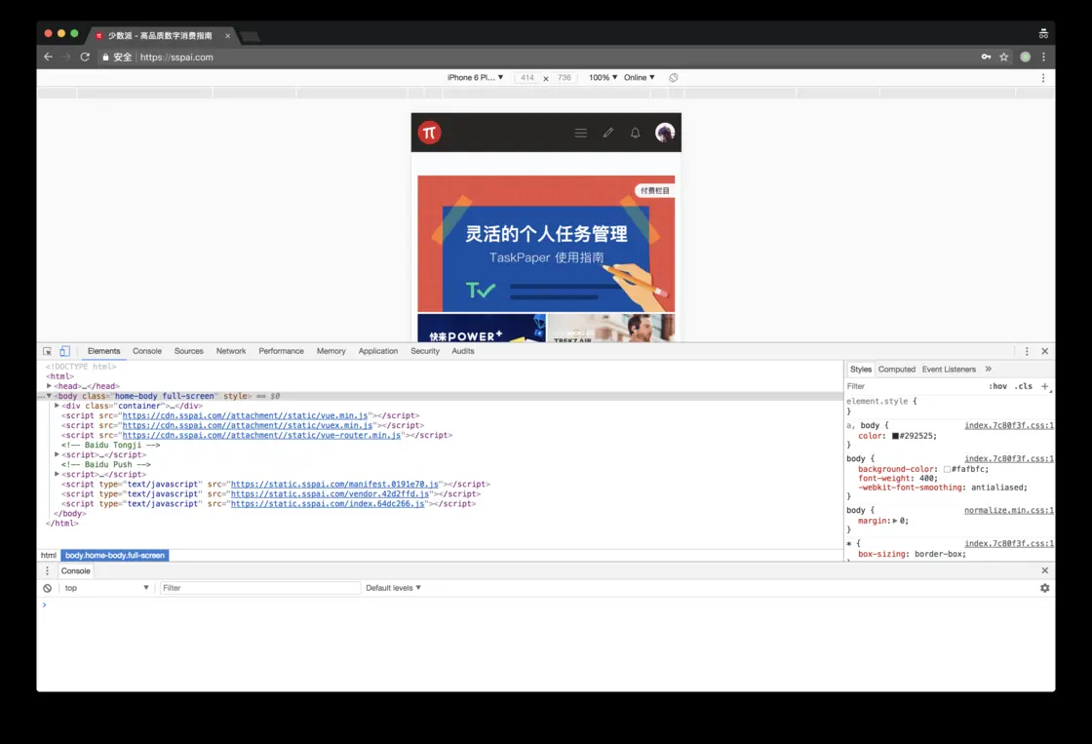The height and width of the screenshot is (744, 1092).
Task: Close the sspai browser tab
Action: [x=227, y=35]
